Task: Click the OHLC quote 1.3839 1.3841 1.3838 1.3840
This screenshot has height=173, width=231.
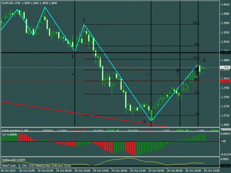Action: 40,3
